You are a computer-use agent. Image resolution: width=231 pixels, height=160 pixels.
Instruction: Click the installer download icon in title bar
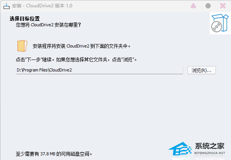[x=7, y=6]
